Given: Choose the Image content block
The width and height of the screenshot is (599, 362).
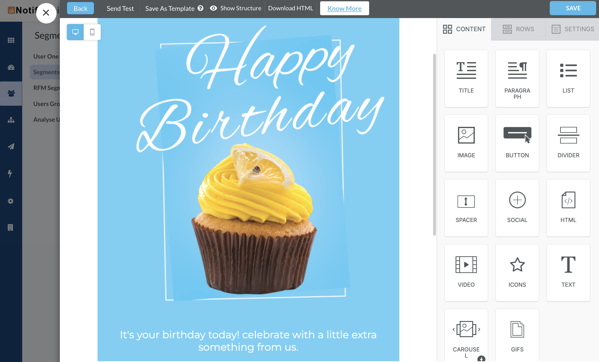Looking at the screenshot, I should point(466,143).
